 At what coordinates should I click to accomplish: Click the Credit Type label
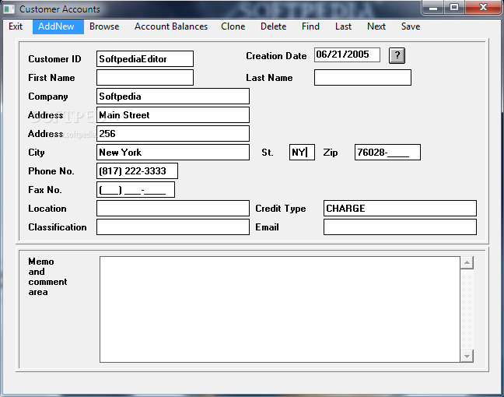280,209
